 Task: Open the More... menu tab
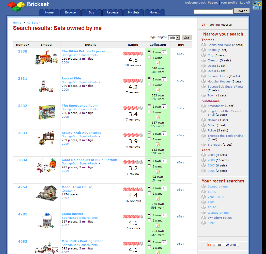tap(154, 12)
